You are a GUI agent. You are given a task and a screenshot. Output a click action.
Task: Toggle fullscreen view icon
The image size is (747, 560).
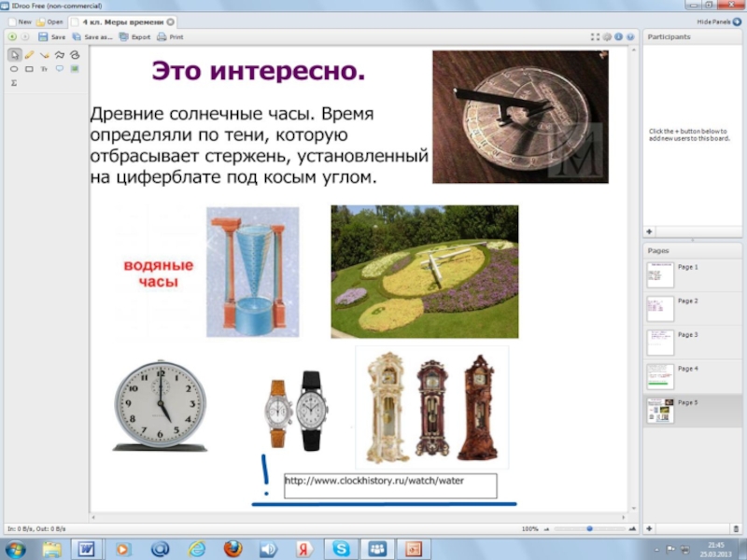(595, 37)
